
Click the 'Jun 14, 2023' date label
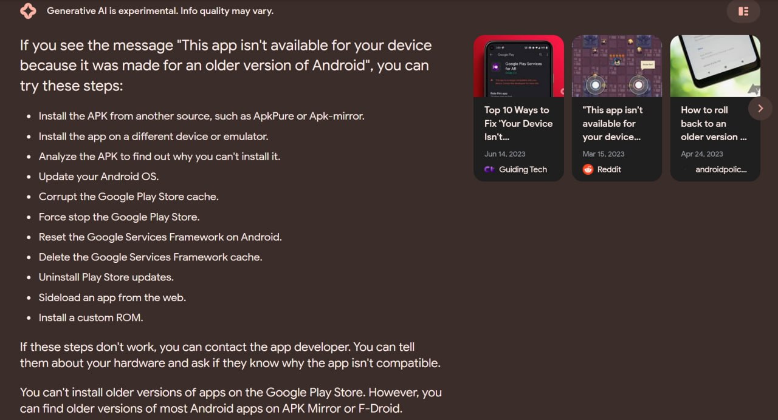click(505, 154)
